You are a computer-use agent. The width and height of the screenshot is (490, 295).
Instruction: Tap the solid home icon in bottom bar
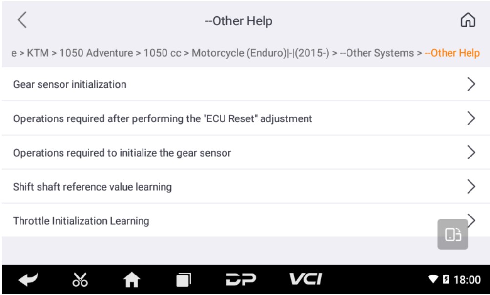pyautogui.click(x=131, y=280)
